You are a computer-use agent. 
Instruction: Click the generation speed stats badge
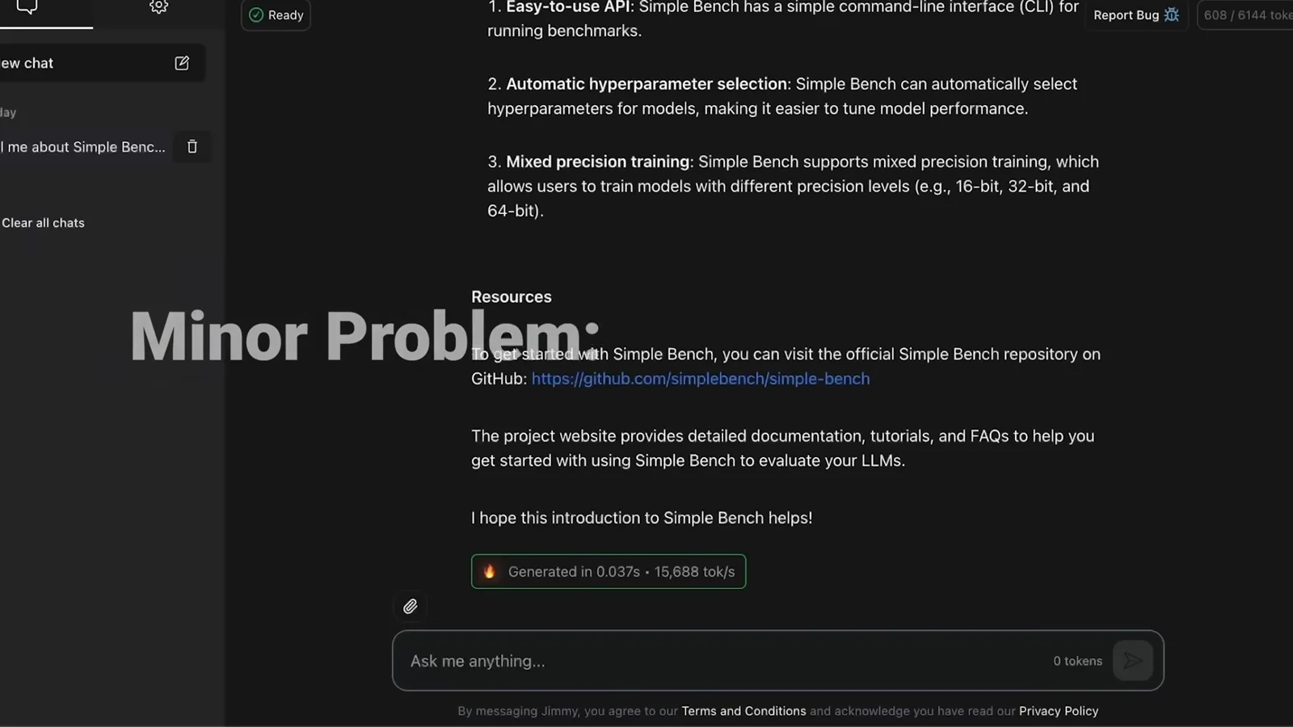click(609, 572)
